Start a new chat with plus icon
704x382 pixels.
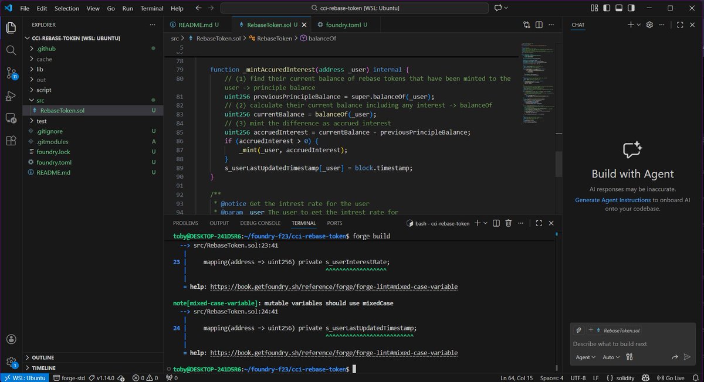tap(631, 25)
